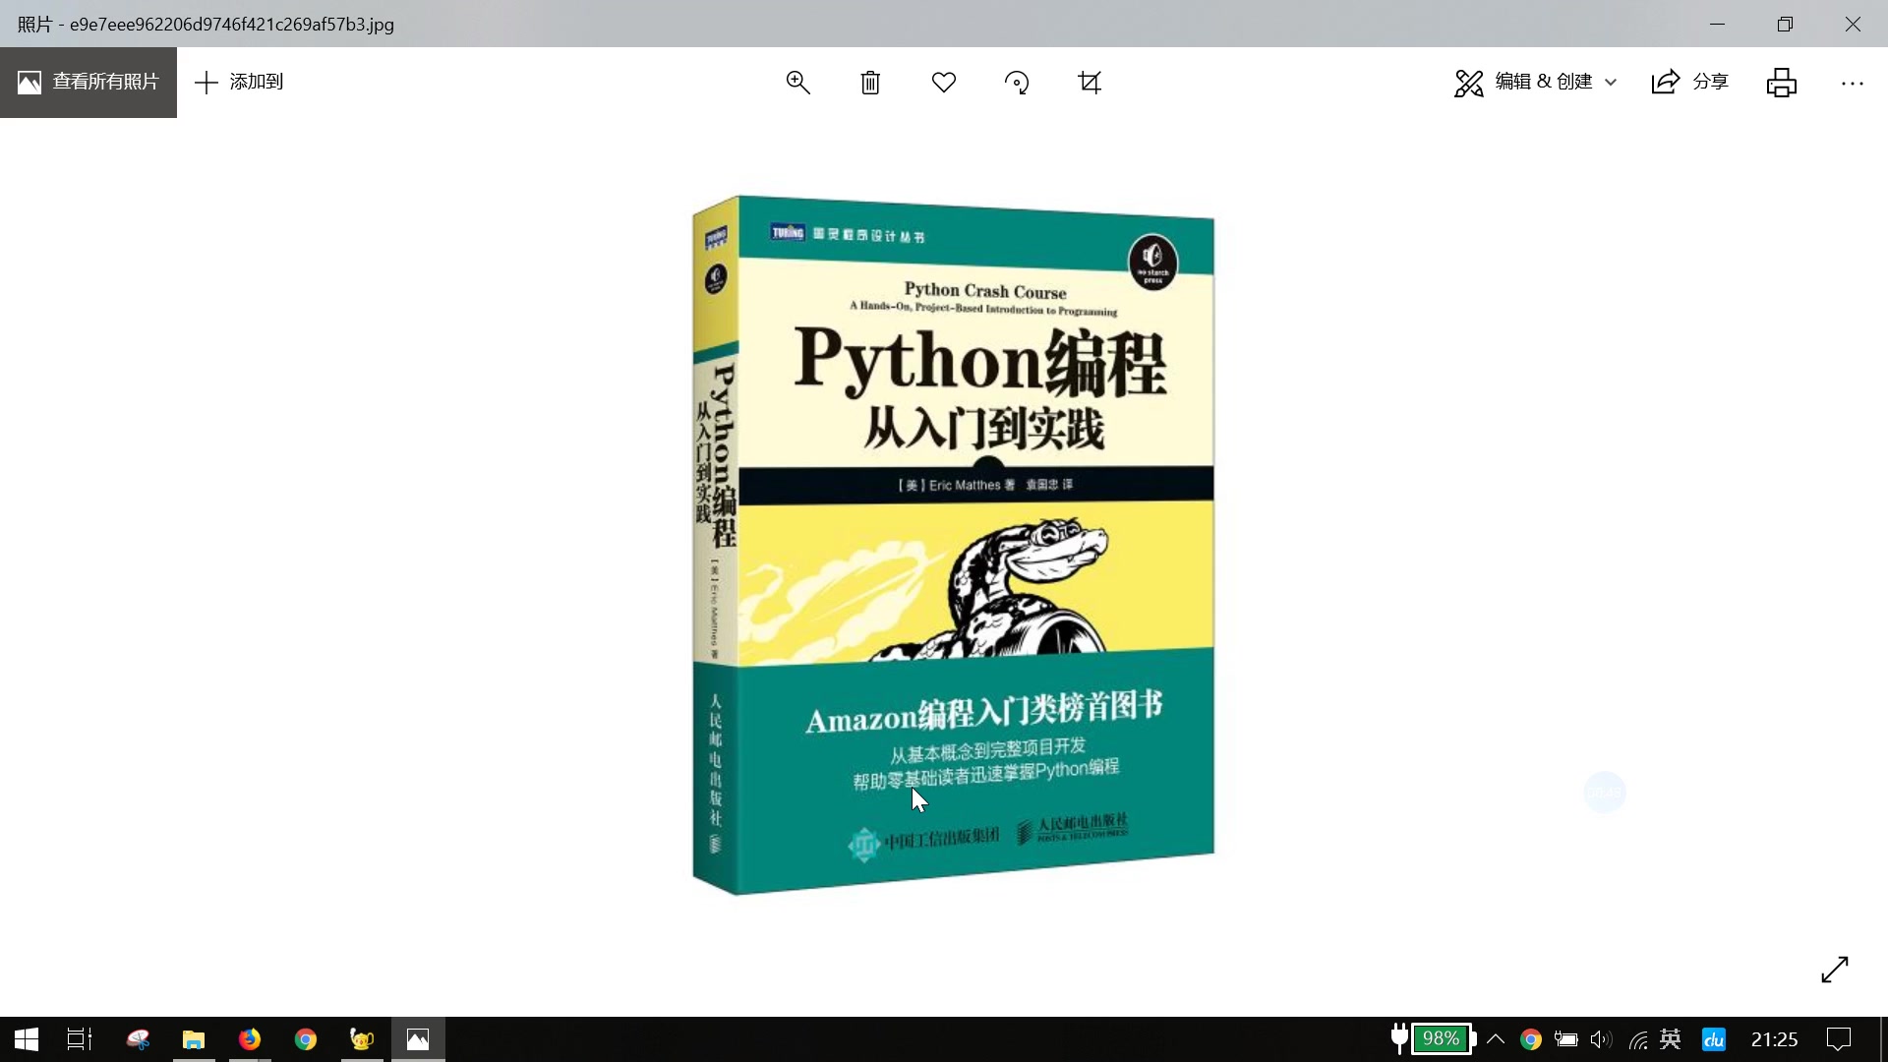Viewport: 1888px width, 1062px height.
Task: Click the 98% battery indicator
Action: [1442, 1038]
